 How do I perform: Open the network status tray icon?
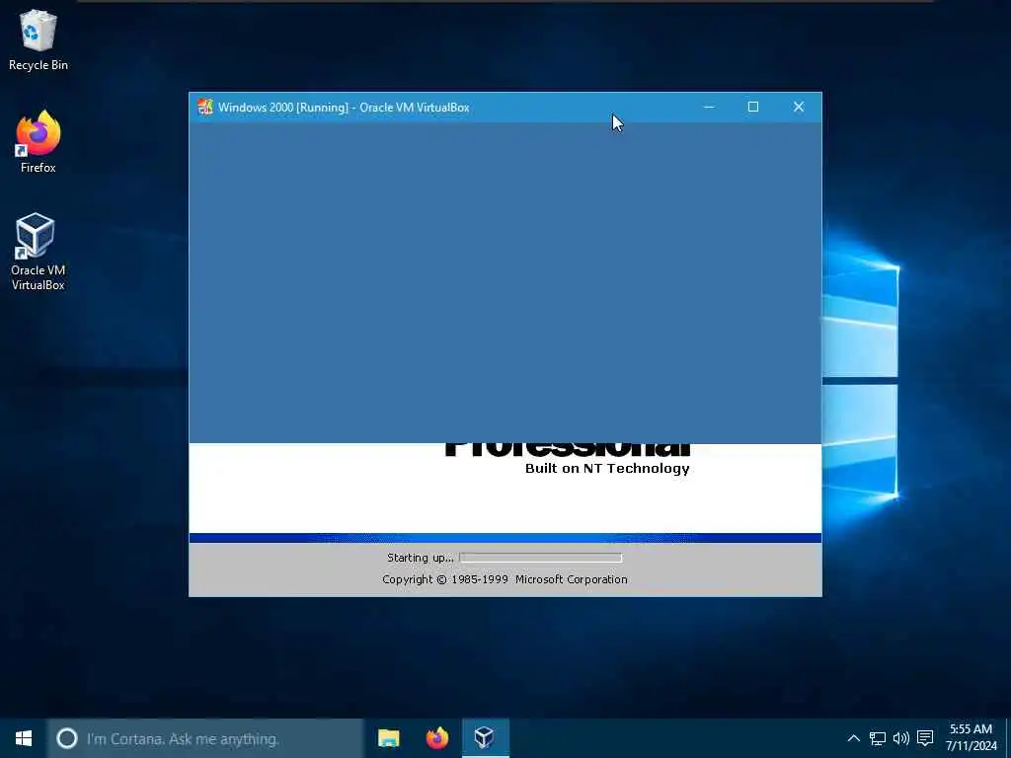[878, 738]
